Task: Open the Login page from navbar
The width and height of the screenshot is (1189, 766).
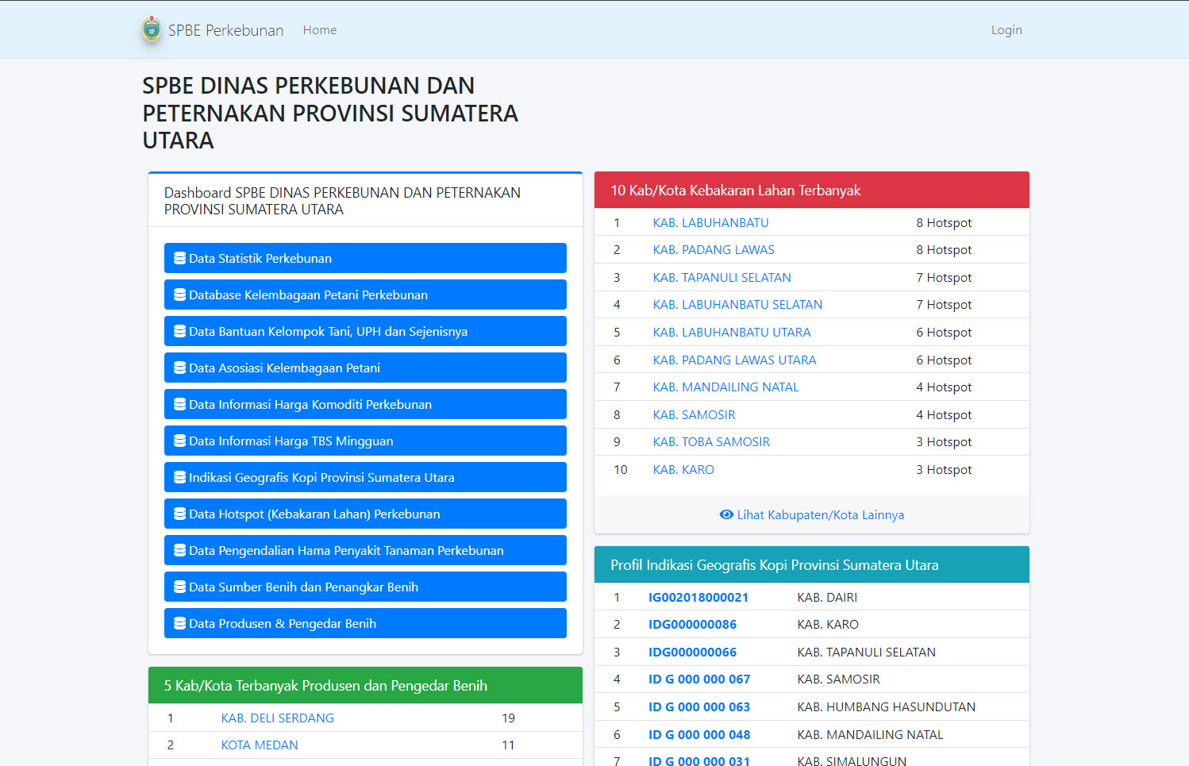Action: coord(1006,30)
